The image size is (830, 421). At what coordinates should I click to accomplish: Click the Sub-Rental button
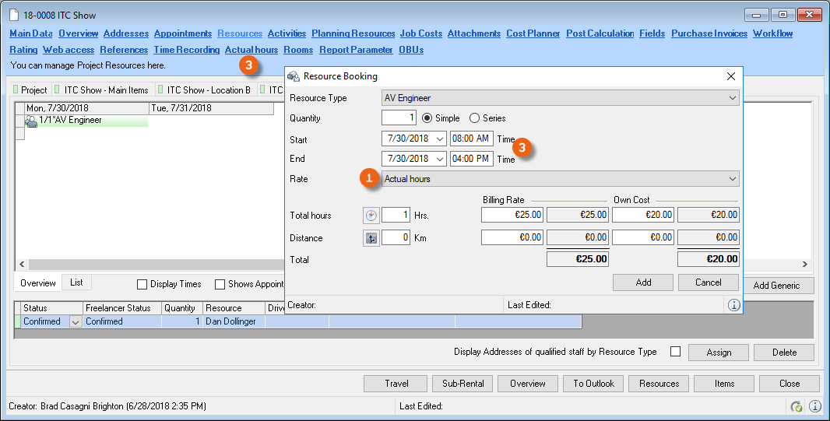pos(462,384)
